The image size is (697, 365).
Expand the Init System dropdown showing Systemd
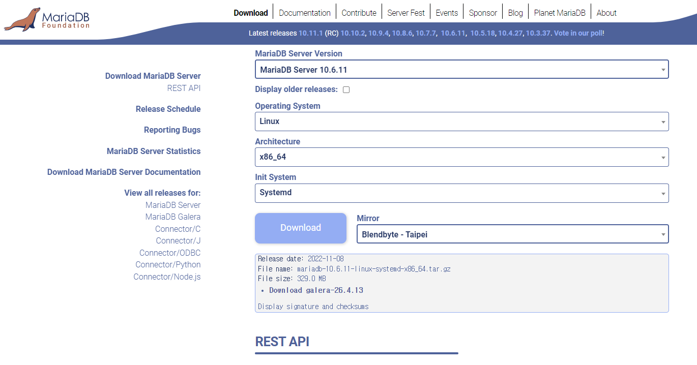(x=461, y=193)
